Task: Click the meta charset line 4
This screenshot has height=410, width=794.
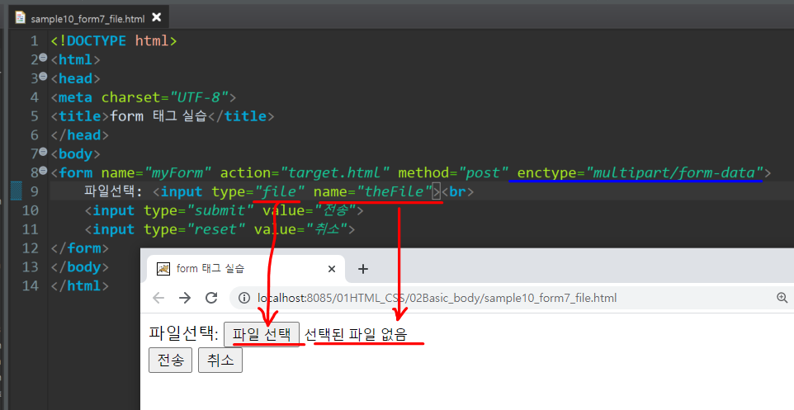Action: pyautogui.click(x=144, y=97)
